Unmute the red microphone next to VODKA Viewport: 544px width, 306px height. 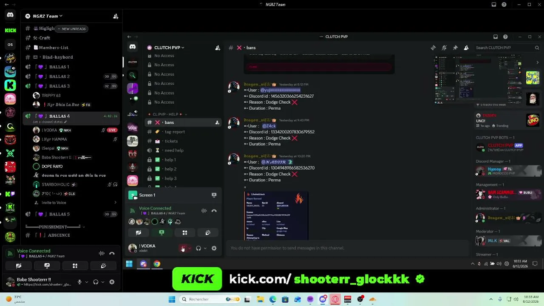click(183, 248)
